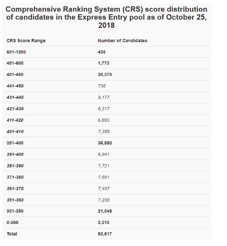Select the 21,049 candidates value
The width and height of the screenshot is (227, 246).
pos(105,211)
